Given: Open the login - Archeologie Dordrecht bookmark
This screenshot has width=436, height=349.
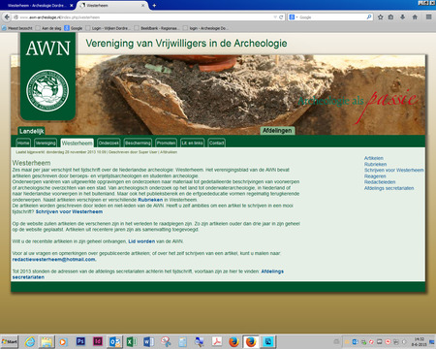Looking at the screenshot, I should coord(205,28).
